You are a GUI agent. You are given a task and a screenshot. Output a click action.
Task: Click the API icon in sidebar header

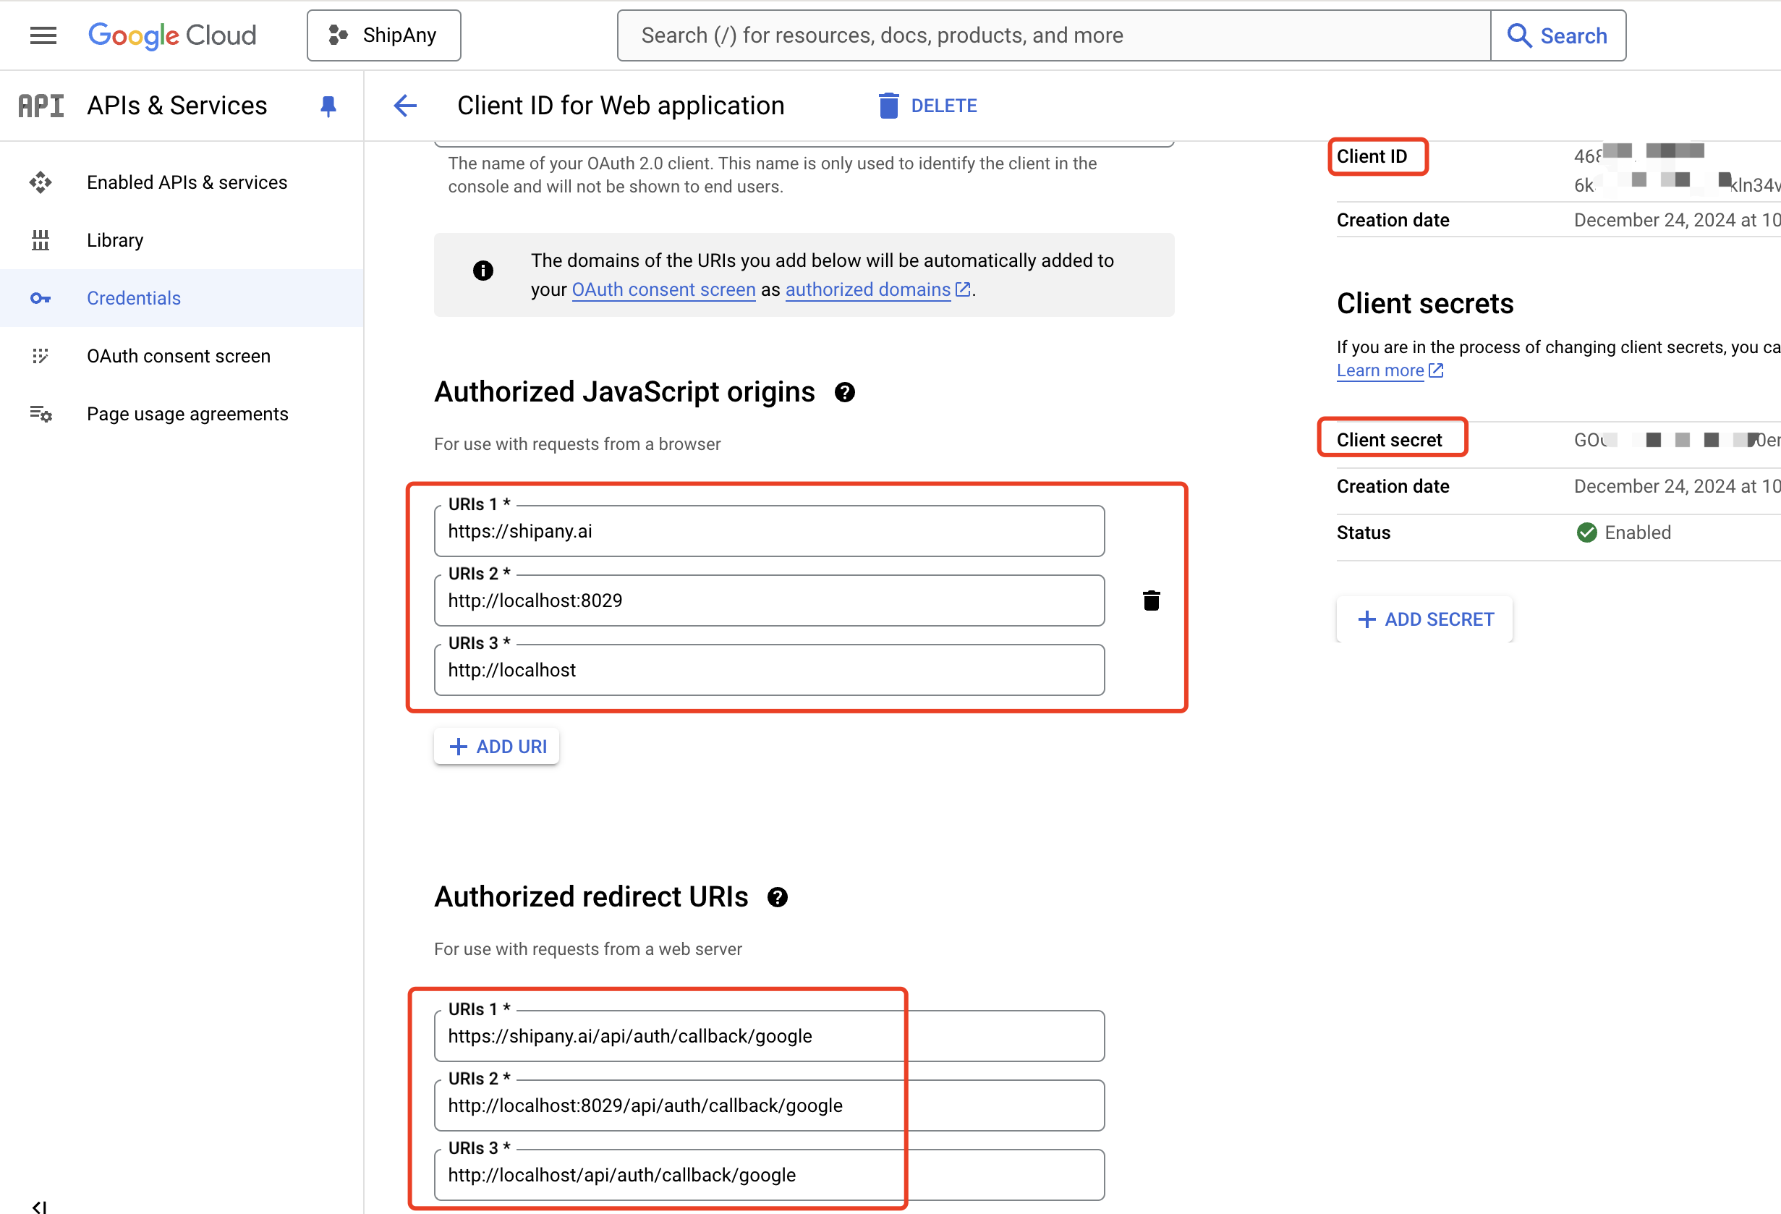pyautogui.click(x=41, y=106)
